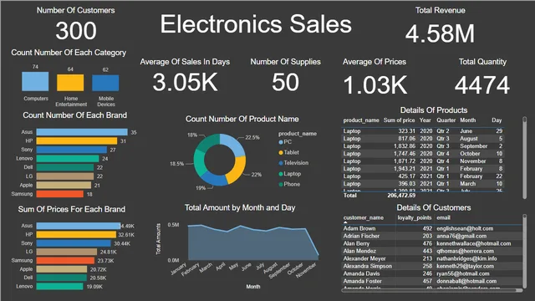Click the product_name column header
This screenshot has height=301, width=535.
tap(361, 120)
